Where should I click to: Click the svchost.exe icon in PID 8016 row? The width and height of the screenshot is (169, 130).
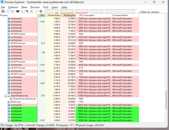[x=9, y=65]
